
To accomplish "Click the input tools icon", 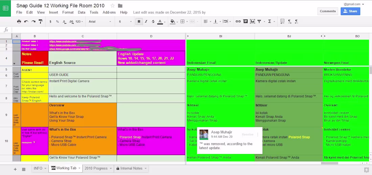I will [x=282, y=22].
